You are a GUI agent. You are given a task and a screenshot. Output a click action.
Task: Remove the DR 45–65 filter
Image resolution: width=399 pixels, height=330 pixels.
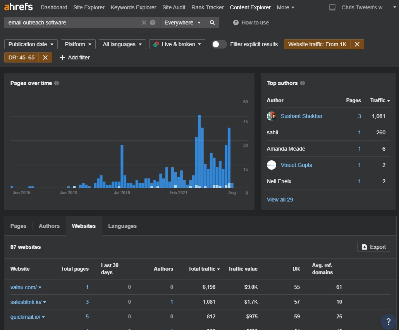(45, 57)
